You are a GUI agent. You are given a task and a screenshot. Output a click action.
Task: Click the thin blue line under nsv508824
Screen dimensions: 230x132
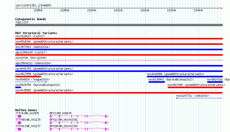(31, 82)
